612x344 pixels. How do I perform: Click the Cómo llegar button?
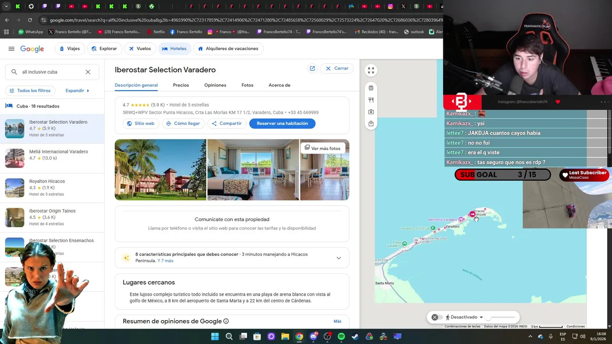(x=183, y=123)
